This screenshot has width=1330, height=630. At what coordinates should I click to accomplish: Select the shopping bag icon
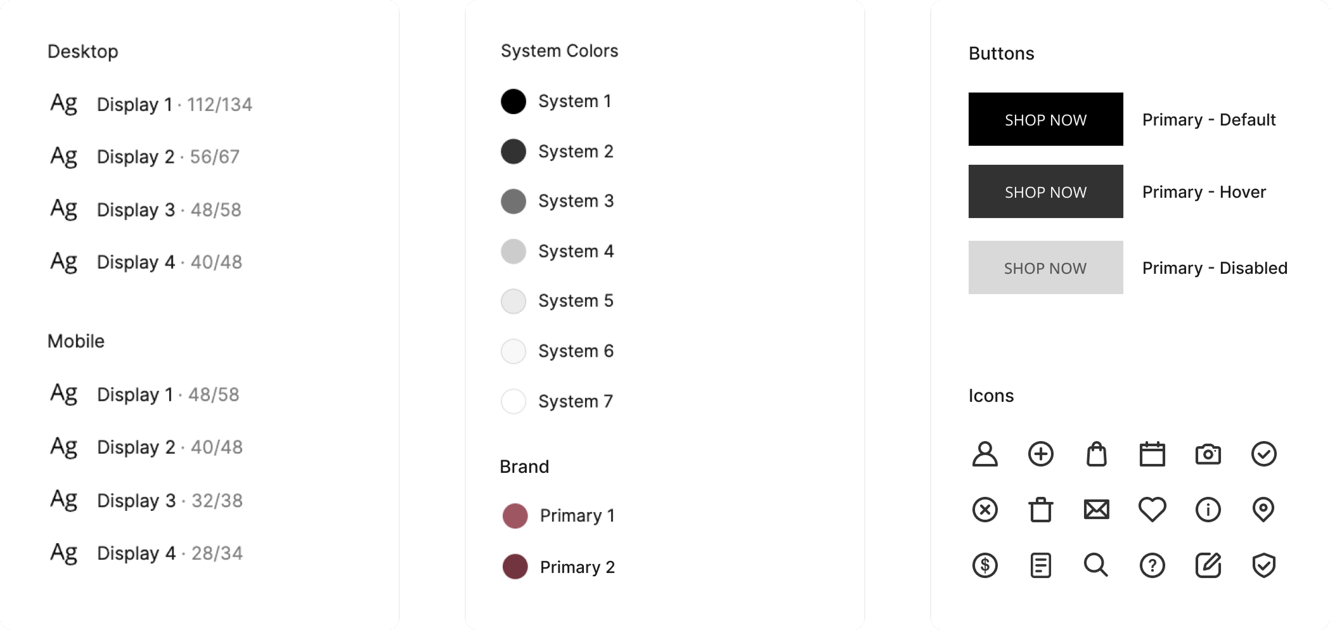tap(1096, 454)
